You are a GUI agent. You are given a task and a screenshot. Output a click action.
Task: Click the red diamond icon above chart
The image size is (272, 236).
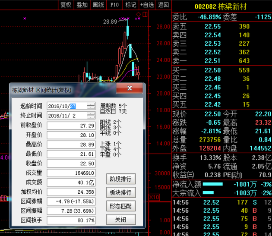(x=139, y=14)
